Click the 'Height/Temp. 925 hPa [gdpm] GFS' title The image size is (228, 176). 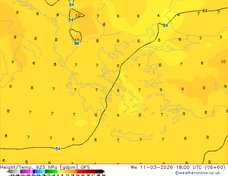click(45, 167)
